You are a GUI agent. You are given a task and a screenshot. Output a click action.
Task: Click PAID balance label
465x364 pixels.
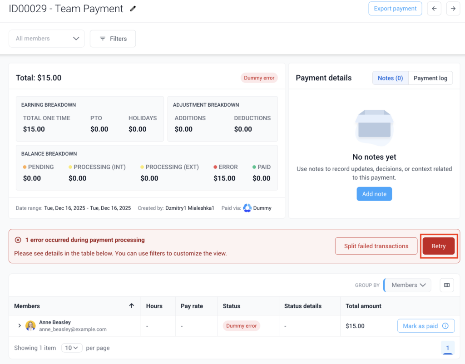264,167
